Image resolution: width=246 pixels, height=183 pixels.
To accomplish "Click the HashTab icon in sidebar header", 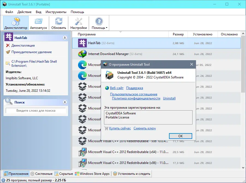I will tap(9, 37).
